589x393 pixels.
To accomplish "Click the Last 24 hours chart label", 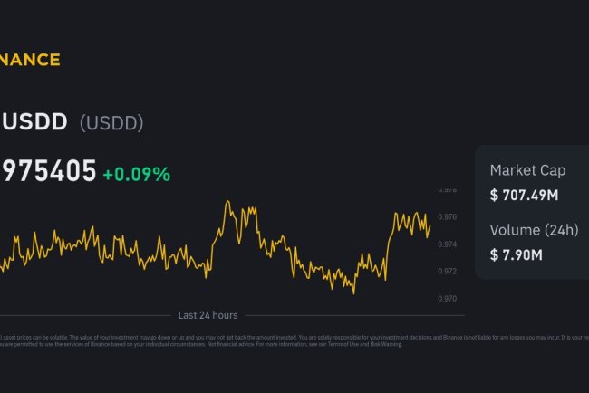I will coord(208,315).
